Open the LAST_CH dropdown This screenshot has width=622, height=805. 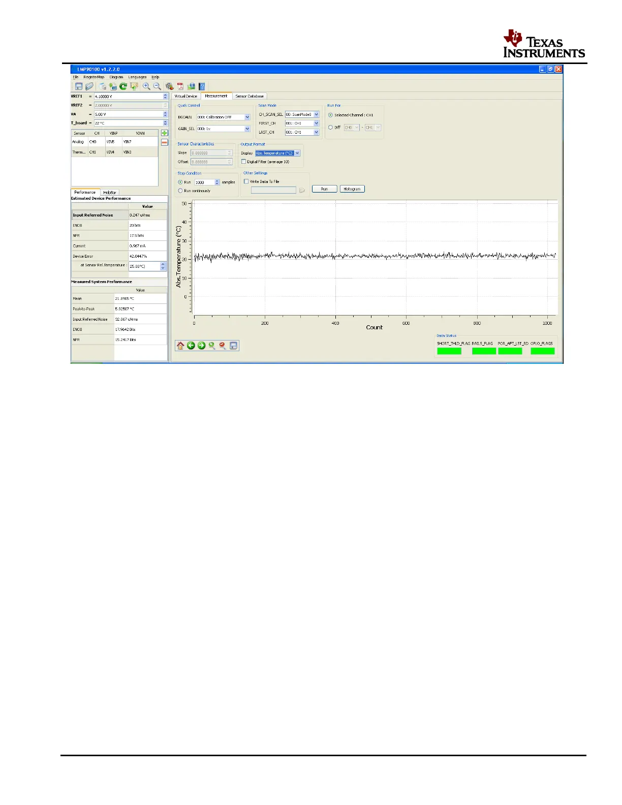click(316, 132)
